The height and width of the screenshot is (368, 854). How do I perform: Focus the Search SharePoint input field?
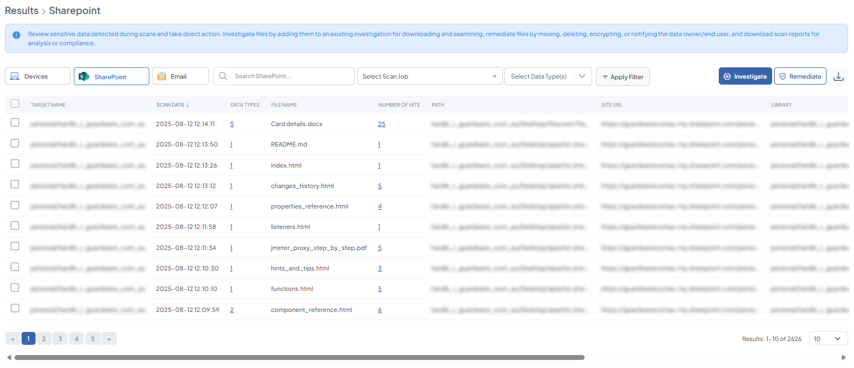click(x=291, y=77)
